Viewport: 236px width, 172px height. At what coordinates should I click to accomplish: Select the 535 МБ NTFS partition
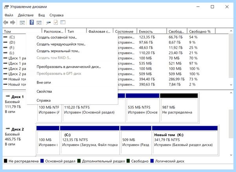point(142,108)
